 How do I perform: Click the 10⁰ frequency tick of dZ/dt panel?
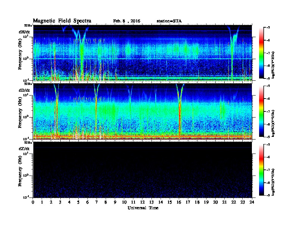[x=26, y=176]
